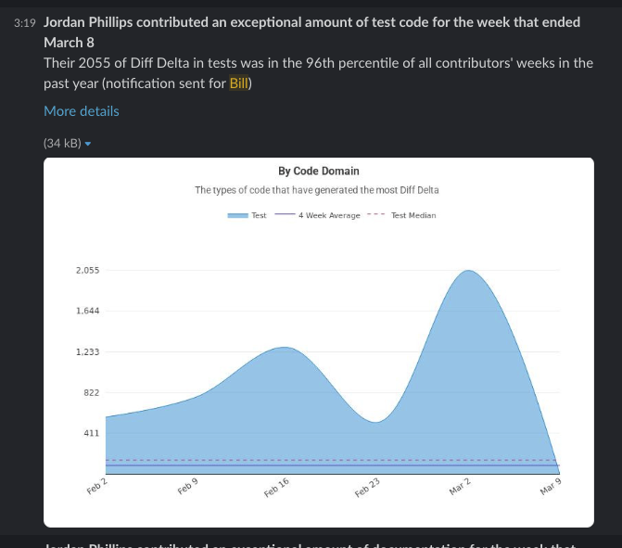This screenshot has width=622, height=548.
Task: Click the highlighted Bill mention
Action: 239,84
